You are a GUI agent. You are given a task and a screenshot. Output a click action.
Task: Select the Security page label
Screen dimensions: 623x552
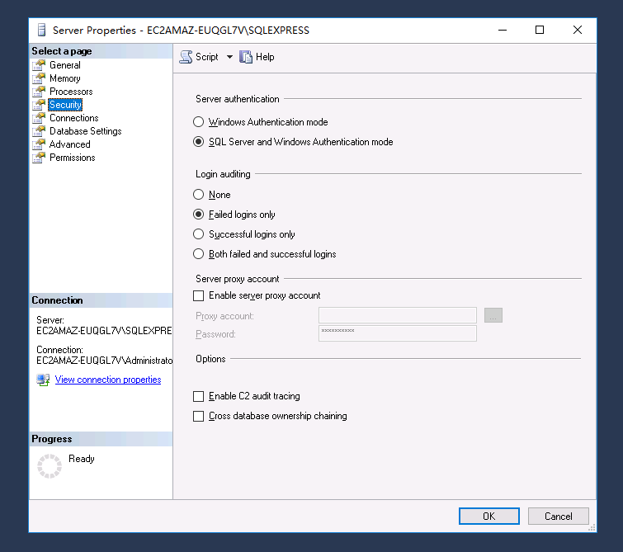(65, 105)
